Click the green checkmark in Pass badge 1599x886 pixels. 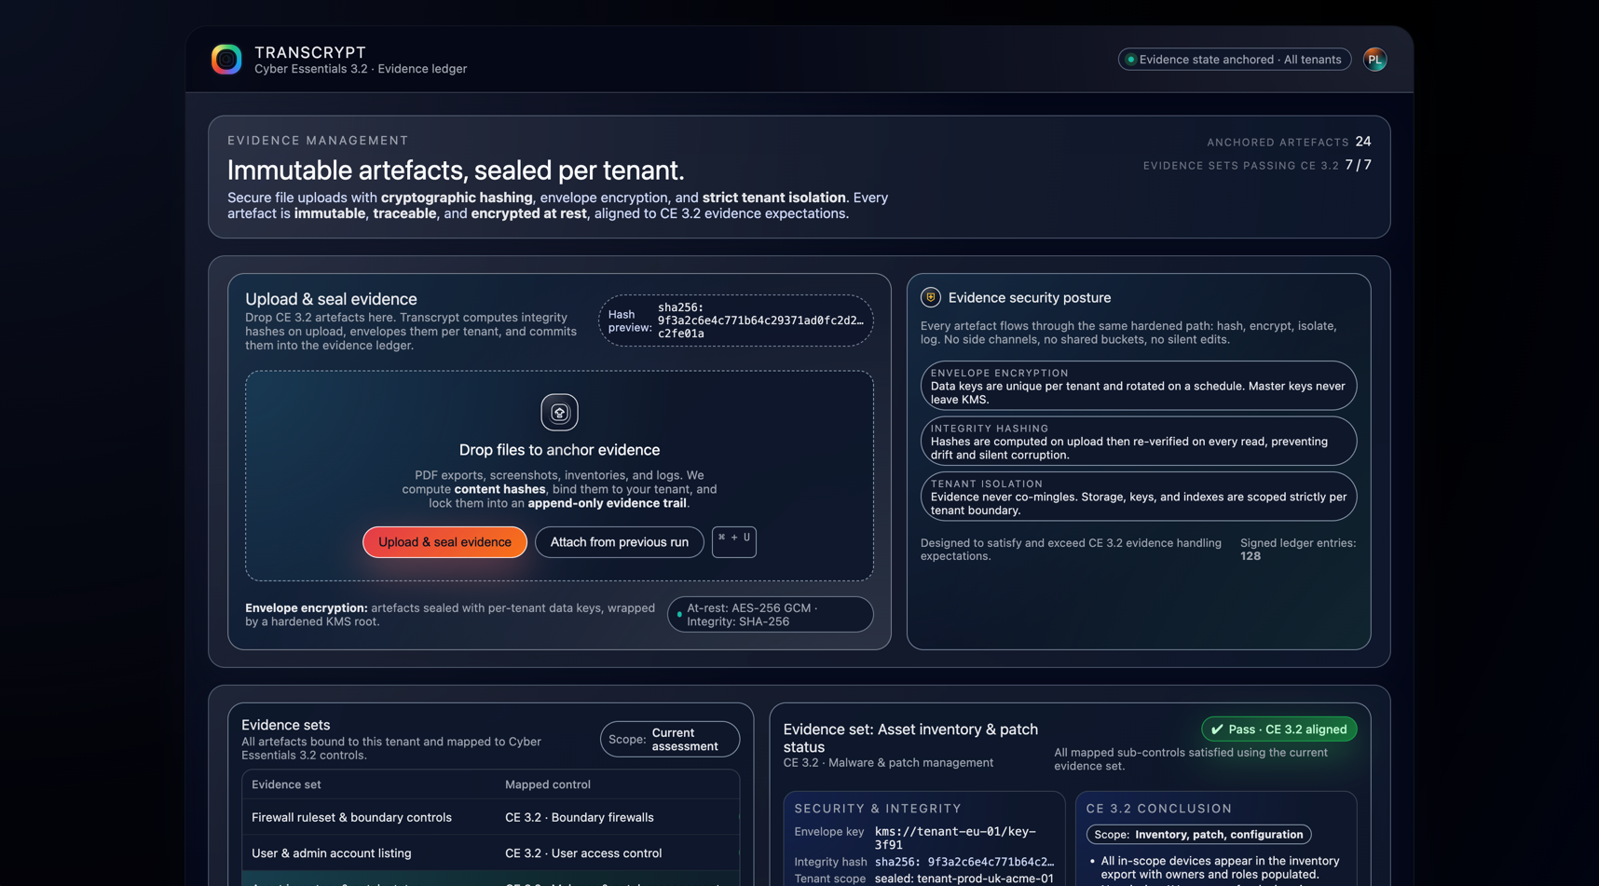pyautogui.click(x=1217, y=729)
